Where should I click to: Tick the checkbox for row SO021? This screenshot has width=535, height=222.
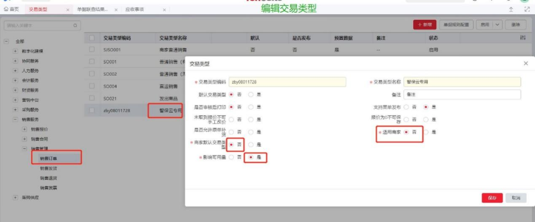point(92,98)
